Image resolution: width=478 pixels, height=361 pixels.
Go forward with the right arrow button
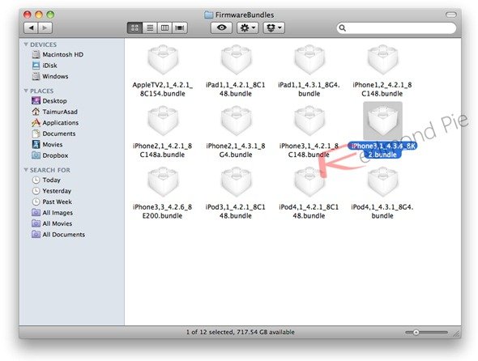click(x=45, y=28)
